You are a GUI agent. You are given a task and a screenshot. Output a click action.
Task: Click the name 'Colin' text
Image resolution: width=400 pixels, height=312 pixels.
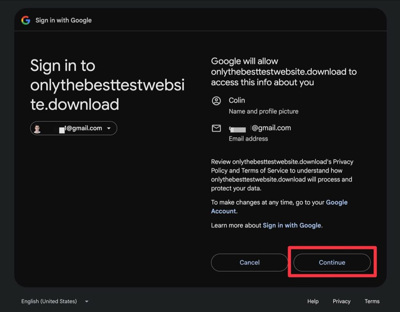[x=237, y=100]
